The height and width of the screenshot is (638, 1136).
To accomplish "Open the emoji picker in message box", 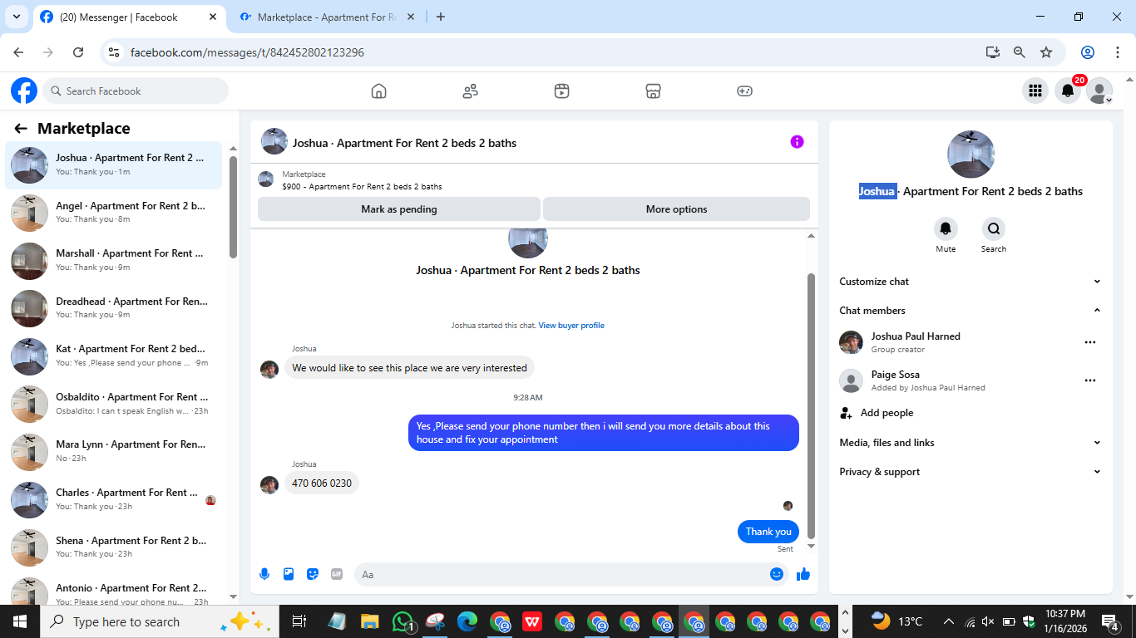I will [777, 574].
